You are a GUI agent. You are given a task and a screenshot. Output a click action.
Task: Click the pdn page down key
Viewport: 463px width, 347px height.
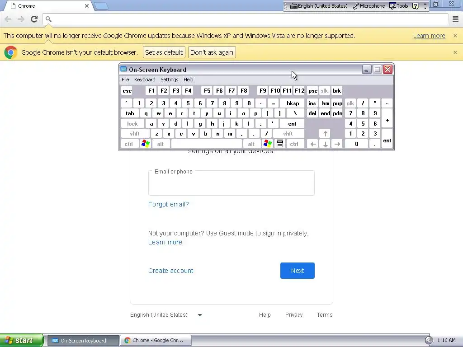337,113
